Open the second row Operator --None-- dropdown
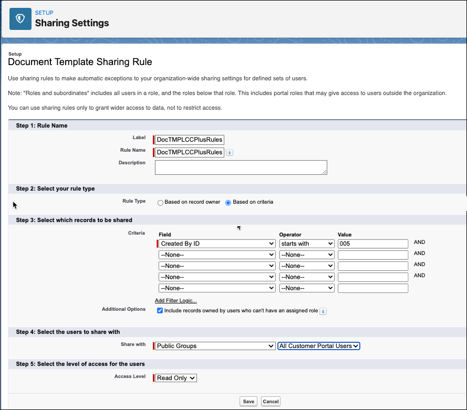The image size is (467, 410). [x=306, y=255]
